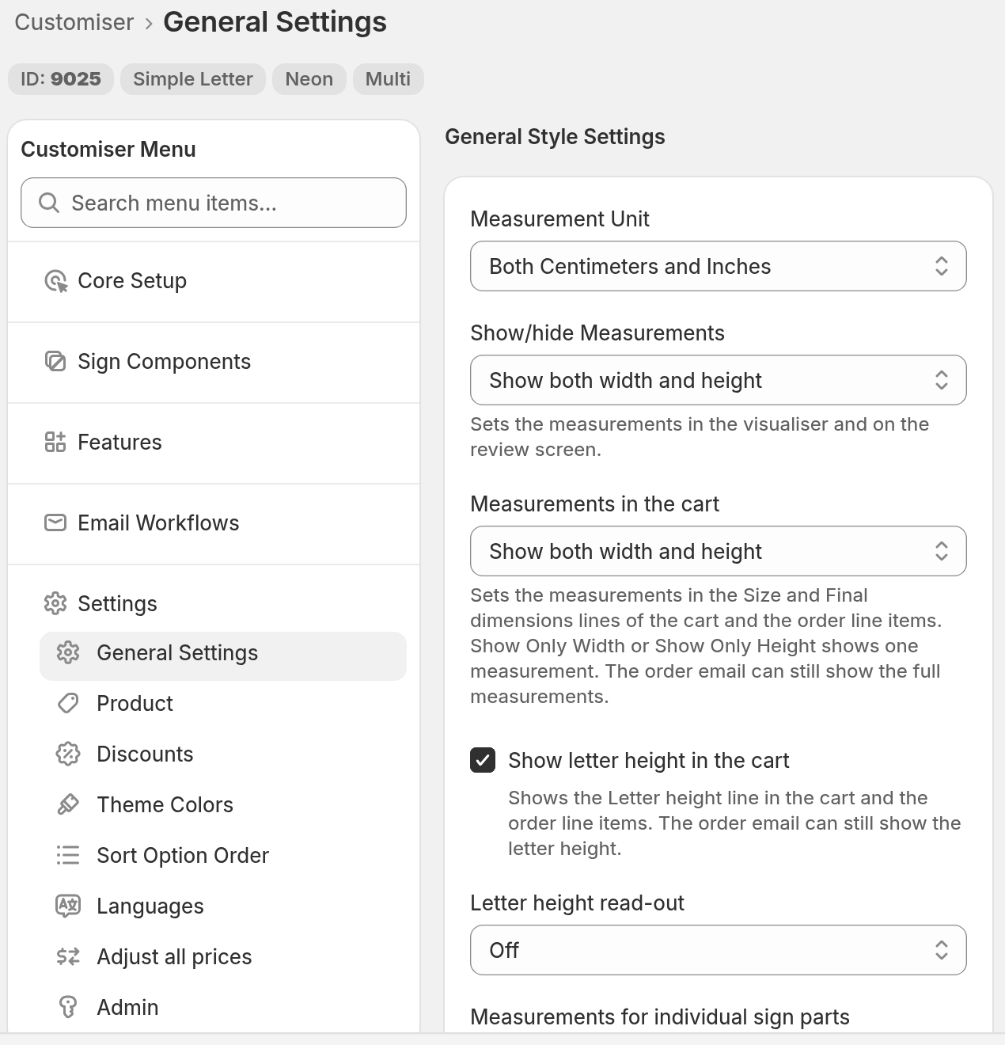Open the Letter height read-out dropdown
The height and width of the screenshot is (1045, 1005).
(x=719, y=950)
